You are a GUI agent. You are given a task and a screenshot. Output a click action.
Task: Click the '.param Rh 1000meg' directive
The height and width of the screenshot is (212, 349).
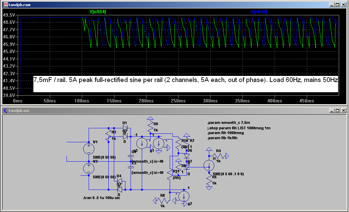[226, 133]
